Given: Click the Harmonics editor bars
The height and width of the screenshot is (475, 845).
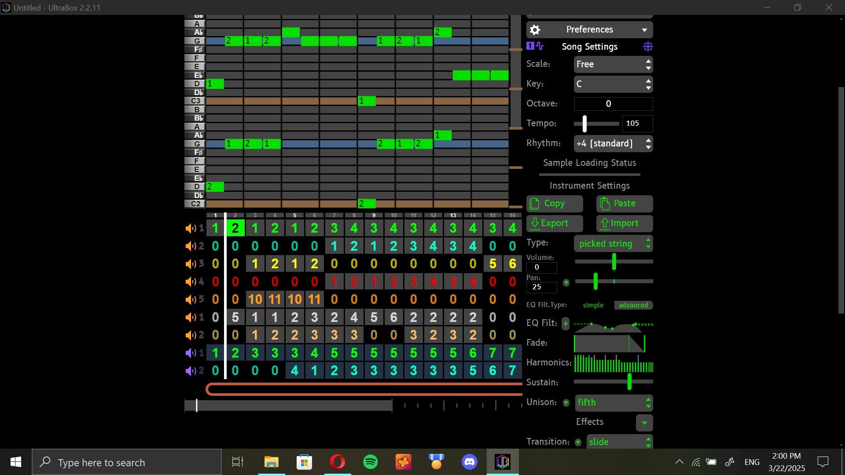Looking at the screenshot, I should tap(614, 364).
